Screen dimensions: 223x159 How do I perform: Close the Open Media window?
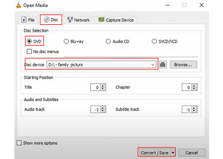coord(201,5)
